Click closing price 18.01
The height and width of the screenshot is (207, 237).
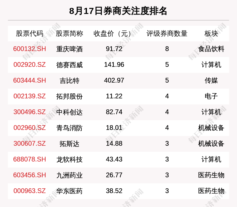click(114, 128)
